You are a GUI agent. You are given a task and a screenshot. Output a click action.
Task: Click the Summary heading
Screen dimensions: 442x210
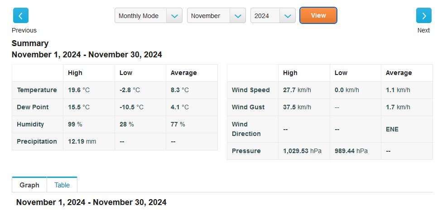[x=30, y=43]
